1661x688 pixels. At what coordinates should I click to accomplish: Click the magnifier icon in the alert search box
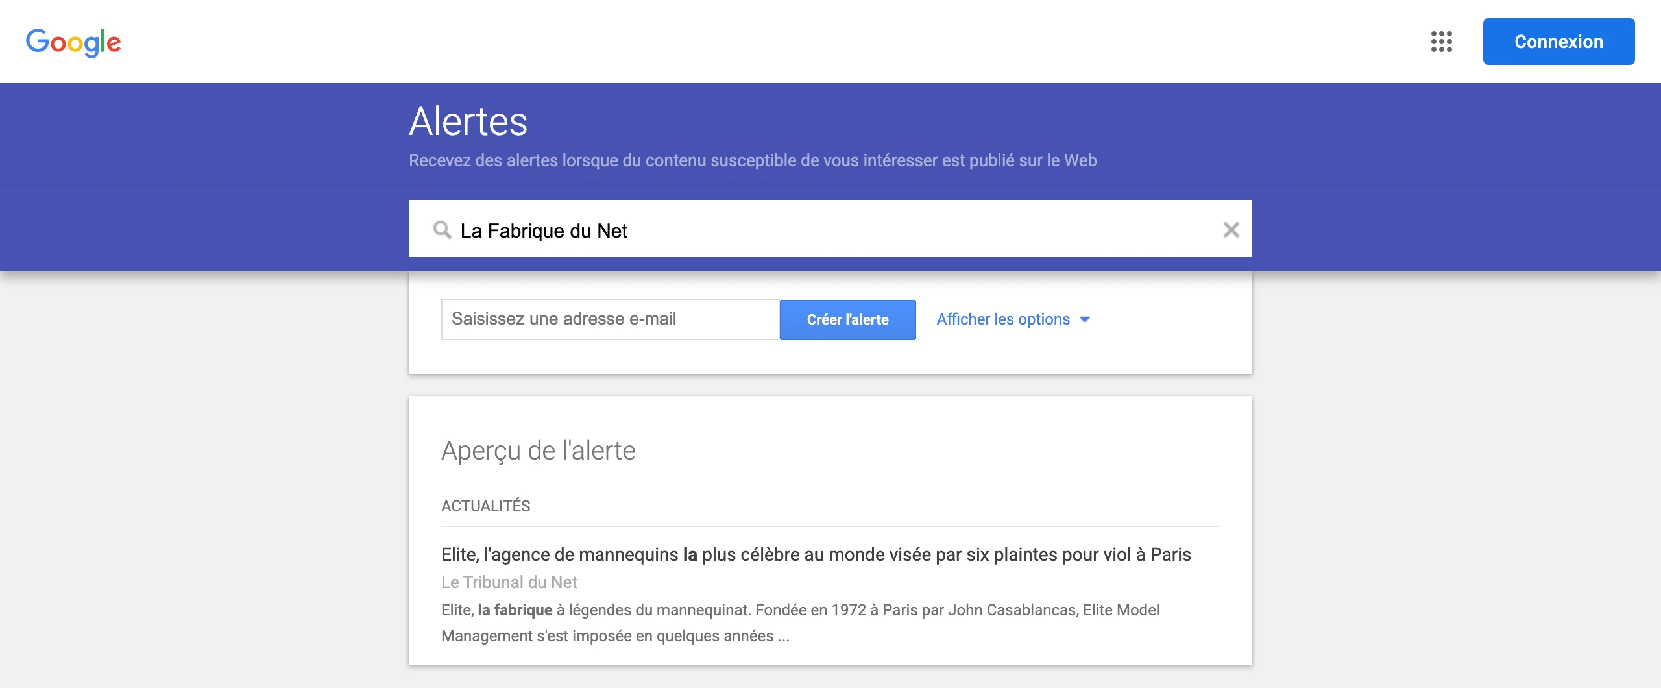click(x=442, y=230)
